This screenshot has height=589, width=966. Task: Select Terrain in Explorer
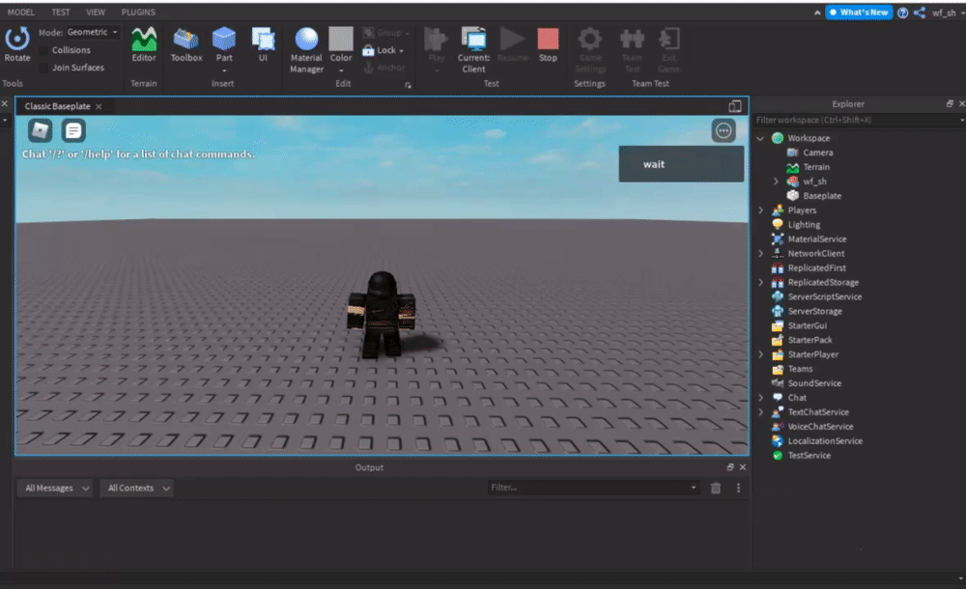coord(815,167)
